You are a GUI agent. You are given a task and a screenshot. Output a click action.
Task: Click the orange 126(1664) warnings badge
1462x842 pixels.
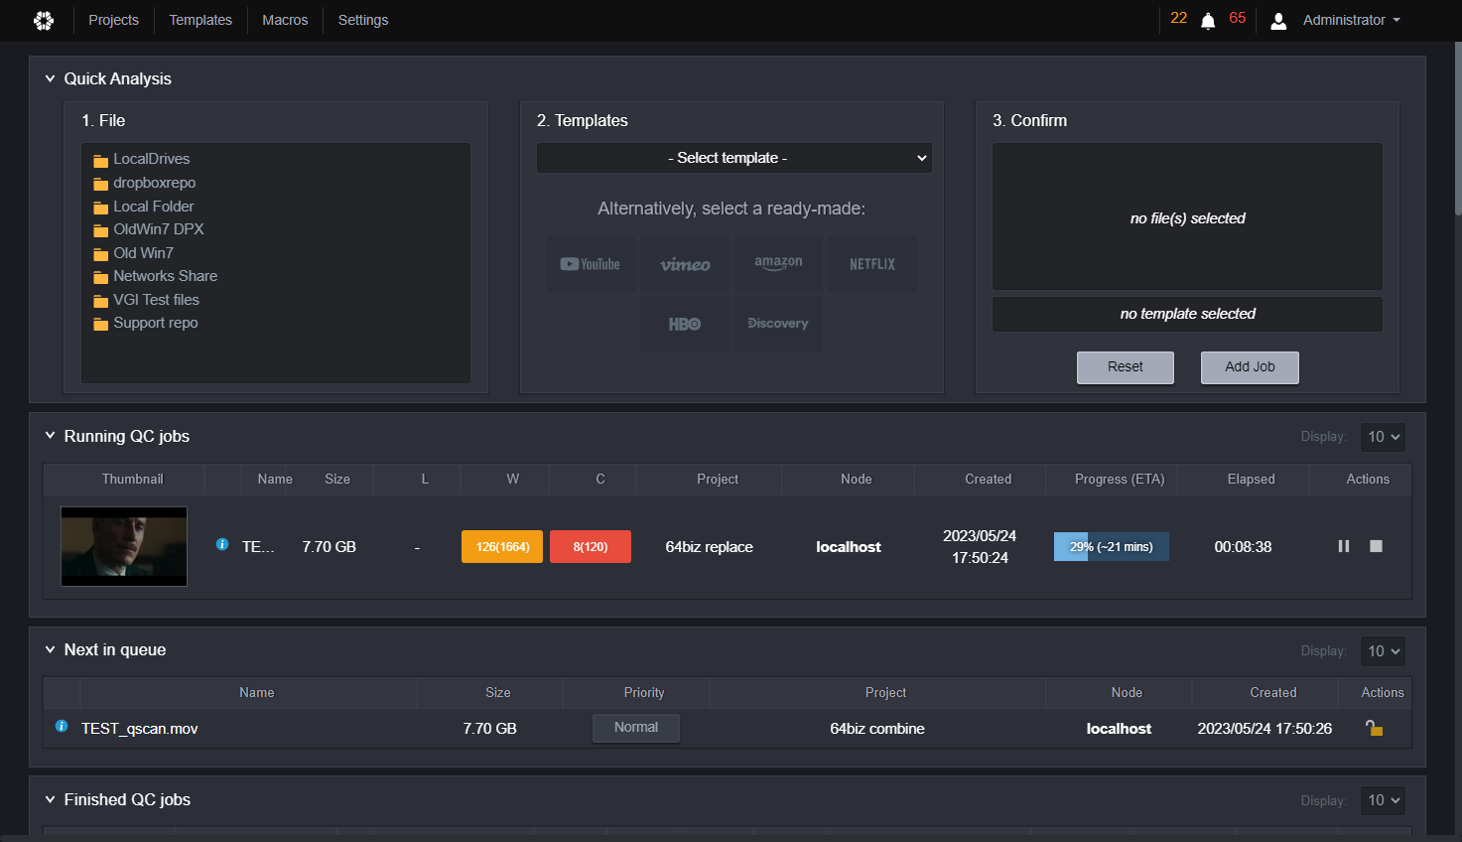[x=502, y=546]
